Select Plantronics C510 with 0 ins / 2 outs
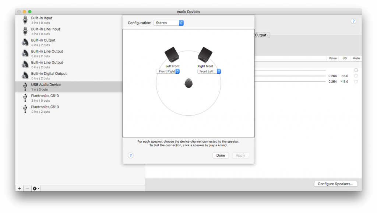Screen dimensions: 377x213 tap(69, 109)
